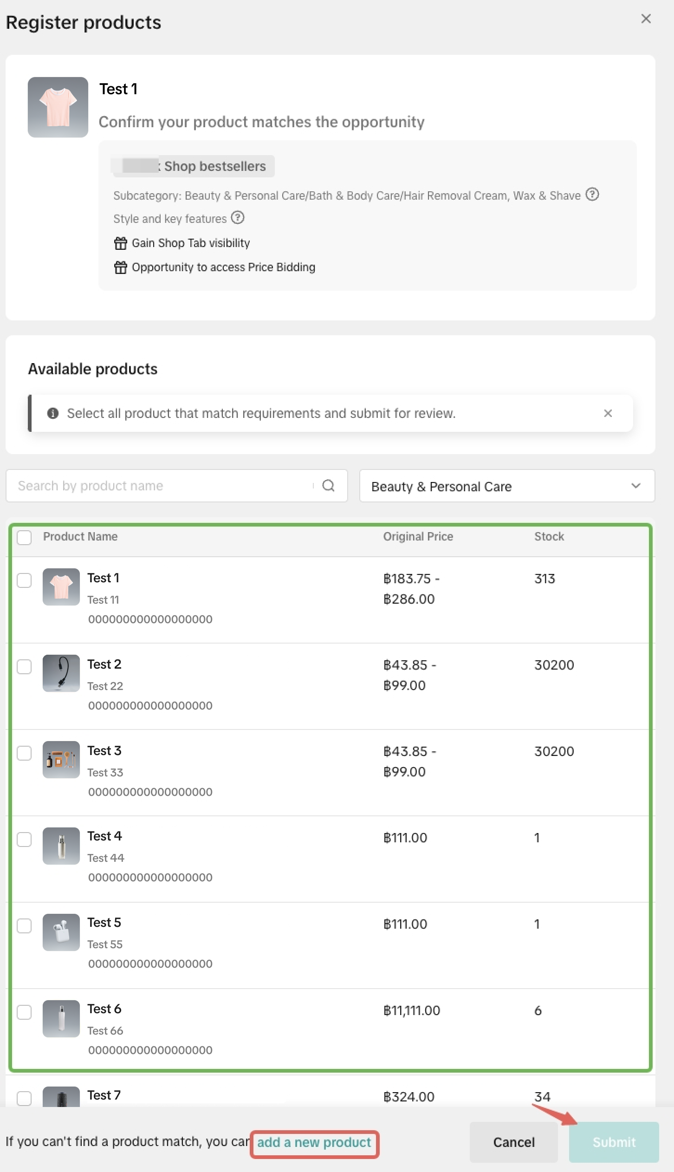Dismiss the select-all-product info notice
The image size is (674, 1172).
(608, 413)
